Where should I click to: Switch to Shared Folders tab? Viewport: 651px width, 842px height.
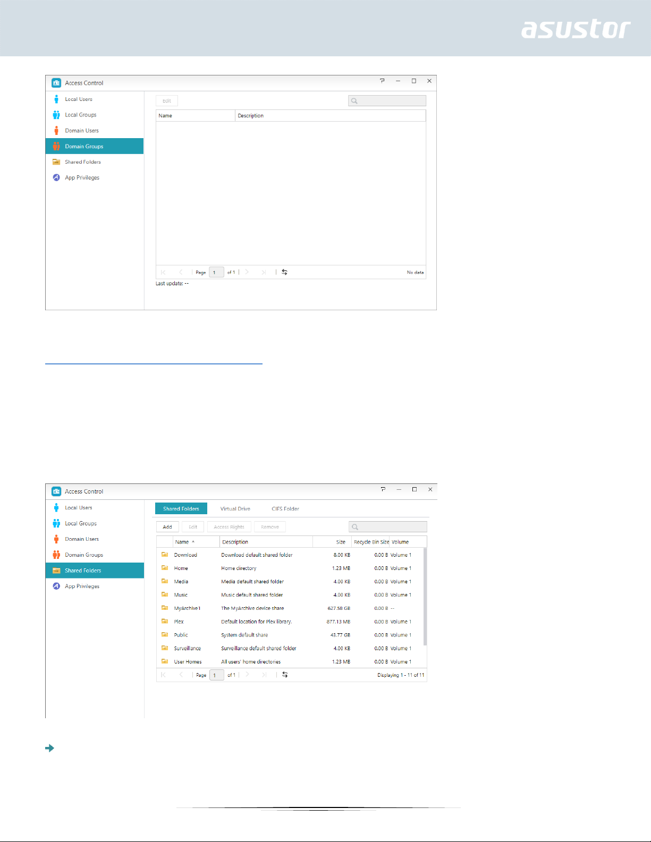(181, 509)
